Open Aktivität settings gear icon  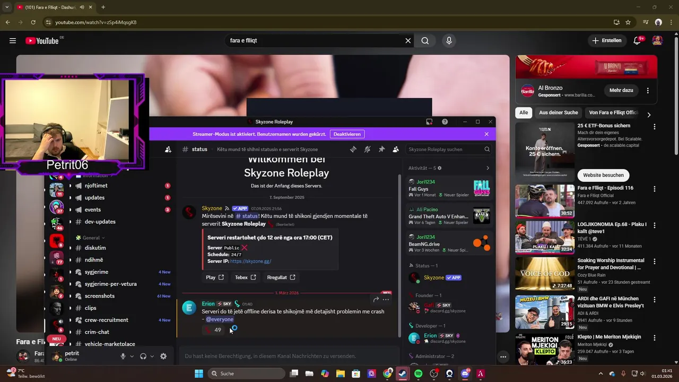click(439, 168)
